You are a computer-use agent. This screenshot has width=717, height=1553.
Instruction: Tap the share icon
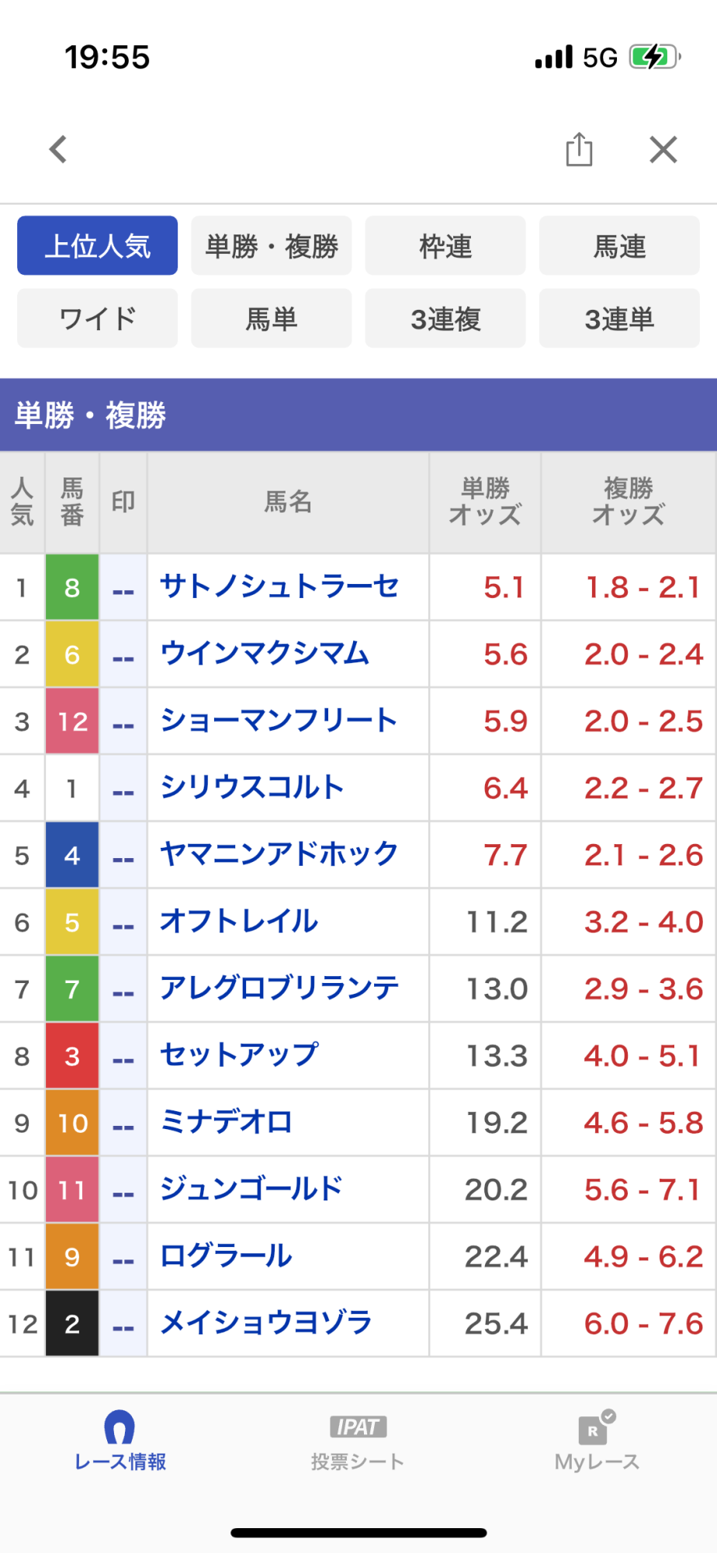click(x=579, y=149)
